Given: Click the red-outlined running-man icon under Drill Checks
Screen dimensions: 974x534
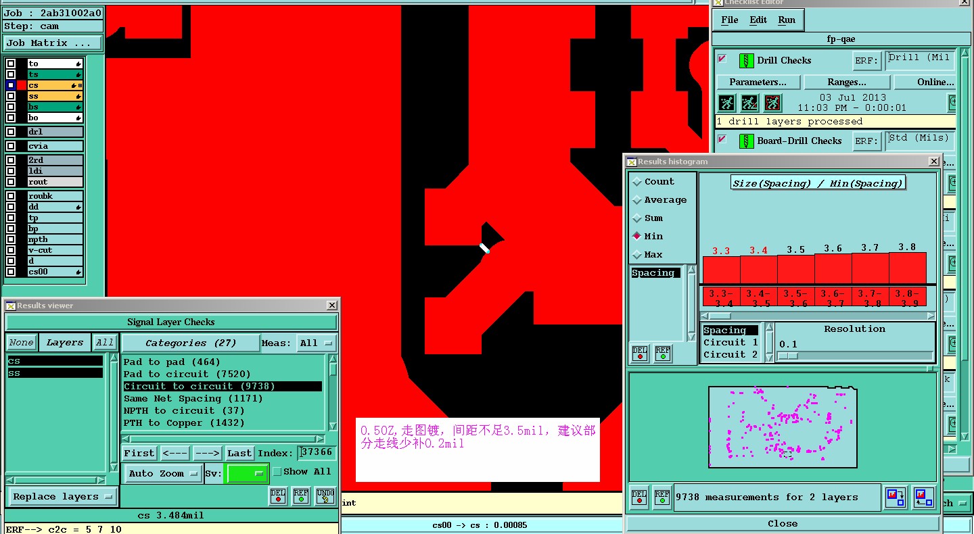Looking at the screenshot, I should (x=772, y=103).
